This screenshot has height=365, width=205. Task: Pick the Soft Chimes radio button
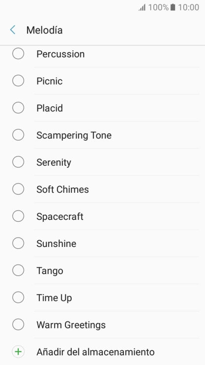point(18,189)
